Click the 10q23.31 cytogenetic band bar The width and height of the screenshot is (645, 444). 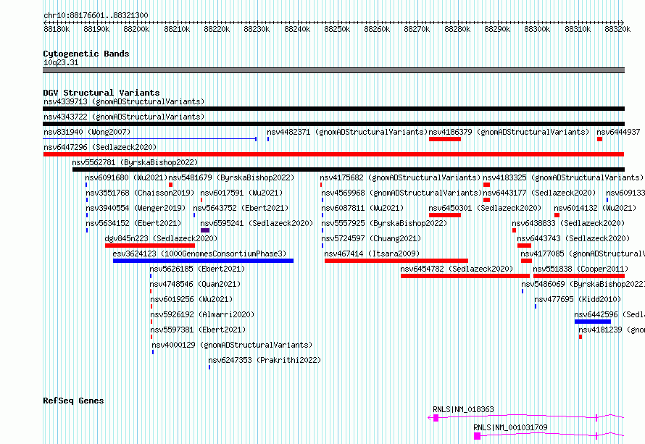pyautogui.click(x=333, y=70)
